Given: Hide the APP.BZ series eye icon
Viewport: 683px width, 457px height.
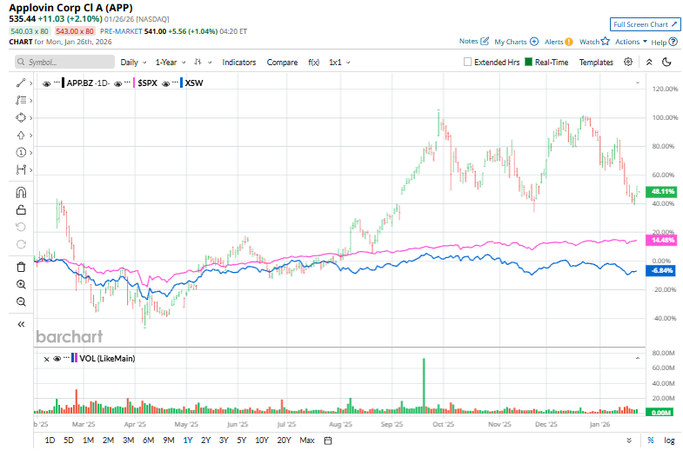Looking at the screenshot, I should pos(47,83).
